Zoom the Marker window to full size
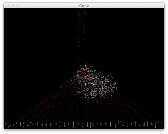The image size is (168, 134). [x=17, y=5]
